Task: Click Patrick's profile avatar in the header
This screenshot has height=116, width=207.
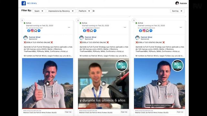Action: (177, 3)
